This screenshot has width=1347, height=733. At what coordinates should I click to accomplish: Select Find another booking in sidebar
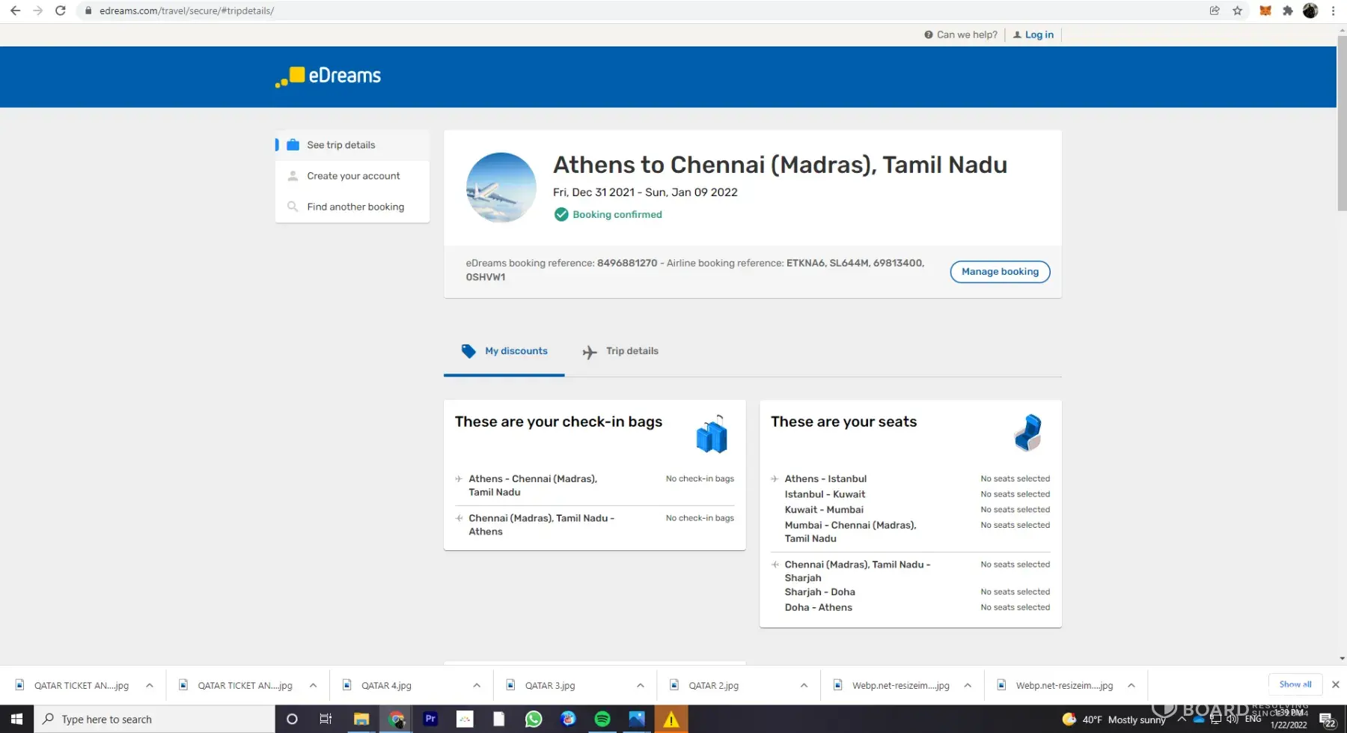click(x=355, y=207)
